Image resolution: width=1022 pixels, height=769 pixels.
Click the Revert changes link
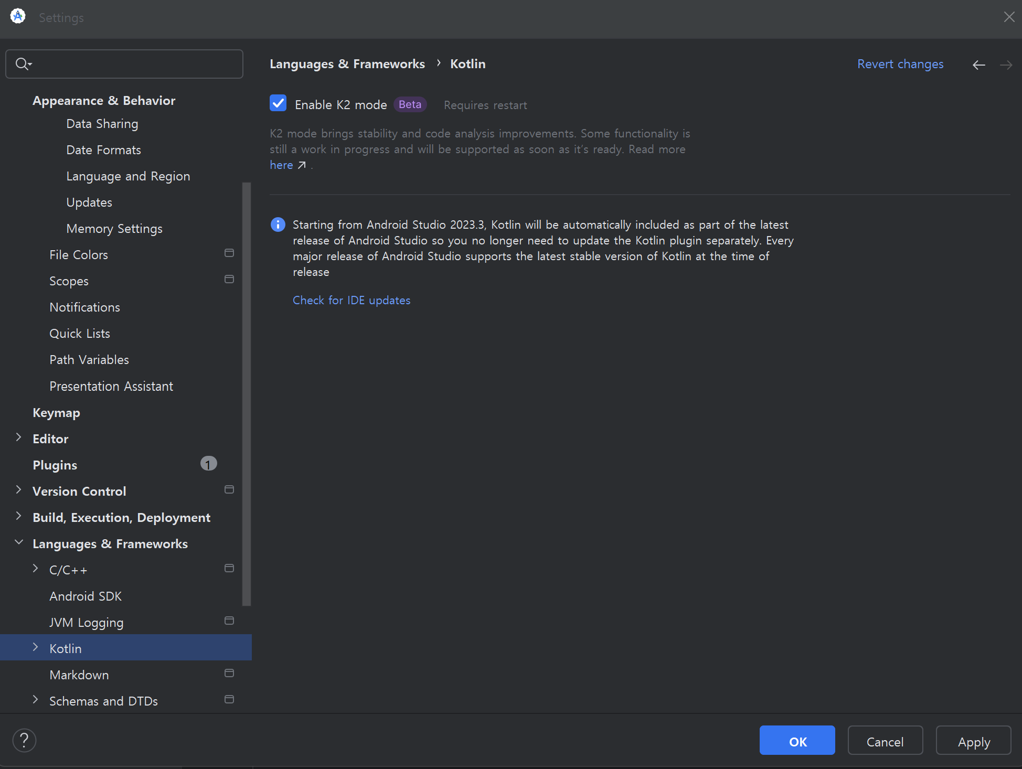(900, 64)
